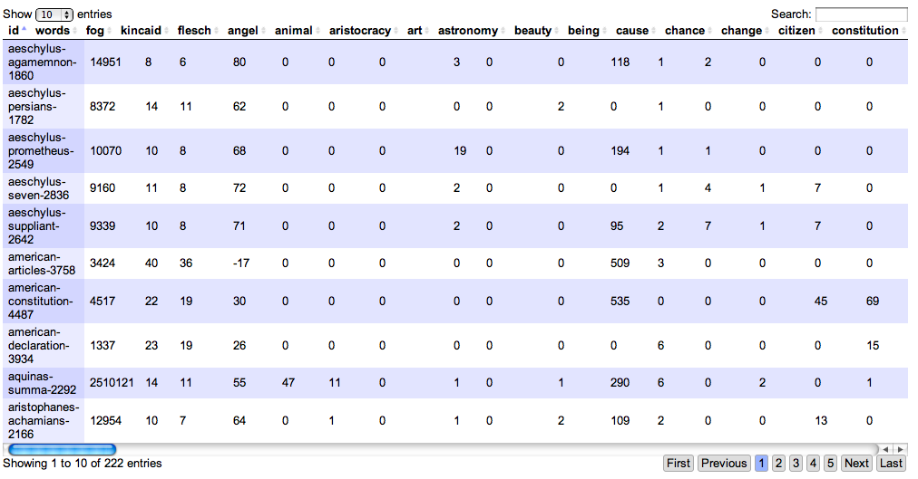918x479 pixels.
Task: Click the sort icon beside the cause header
Action: 654,31
